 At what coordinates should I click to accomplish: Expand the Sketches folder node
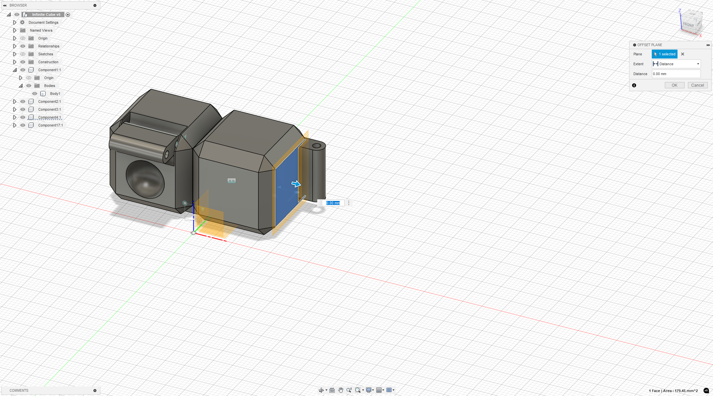pos(15,54)
